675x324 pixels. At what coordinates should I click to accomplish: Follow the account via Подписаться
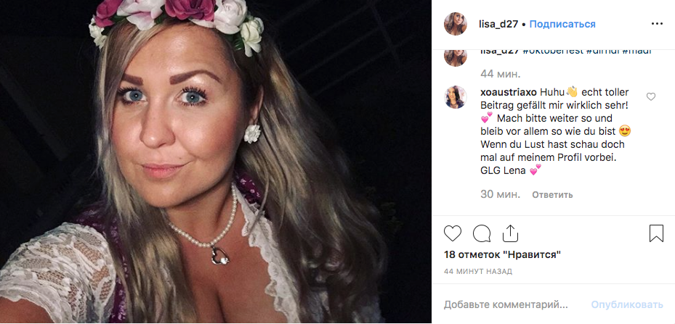(562, 24)
